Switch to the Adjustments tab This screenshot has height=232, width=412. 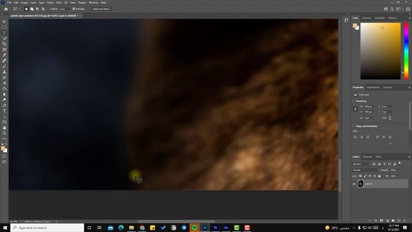click(x=373, y=88)
